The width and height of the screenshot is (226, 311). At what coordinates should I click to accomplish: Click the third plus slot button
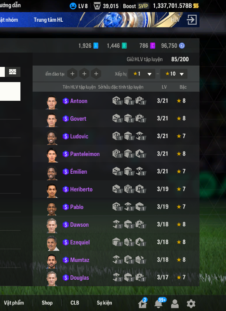96,74
